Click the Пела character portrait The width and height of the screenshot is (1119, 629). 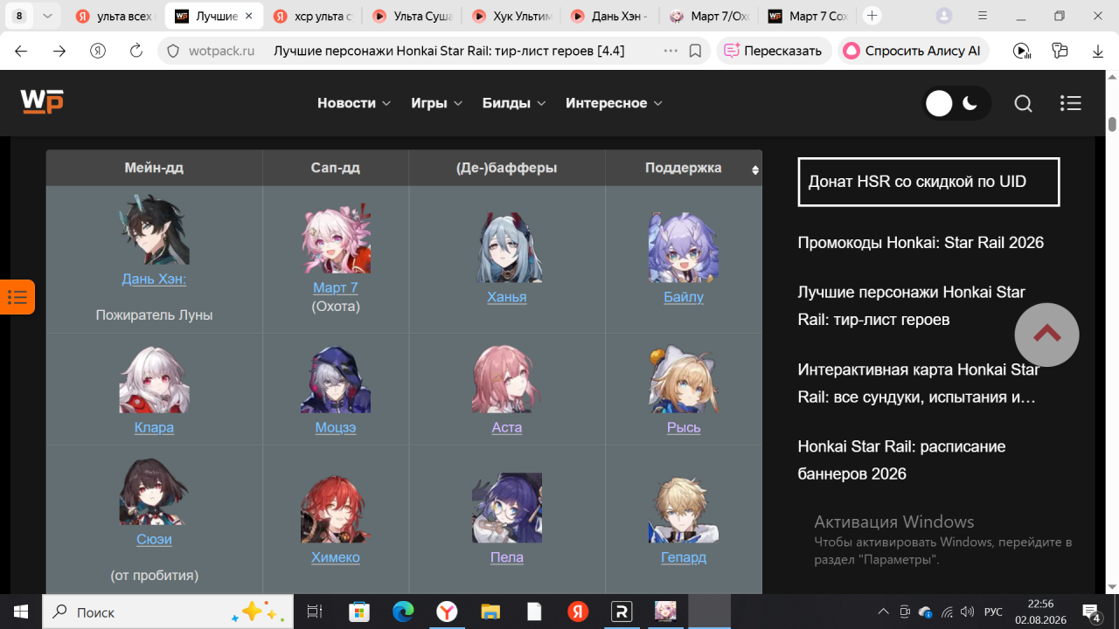tap(507, 508)
